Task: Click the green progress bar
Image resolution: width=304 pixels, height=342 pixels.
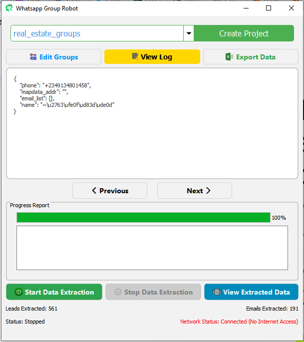Action: click(x=143, y=218)
